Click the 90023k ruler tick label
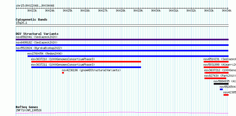The image size is (236, 116). [32, 11]
